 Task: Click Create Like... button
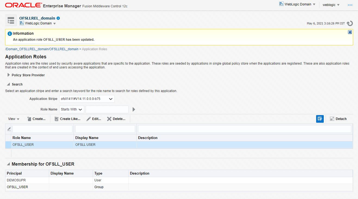pos(67,119)
